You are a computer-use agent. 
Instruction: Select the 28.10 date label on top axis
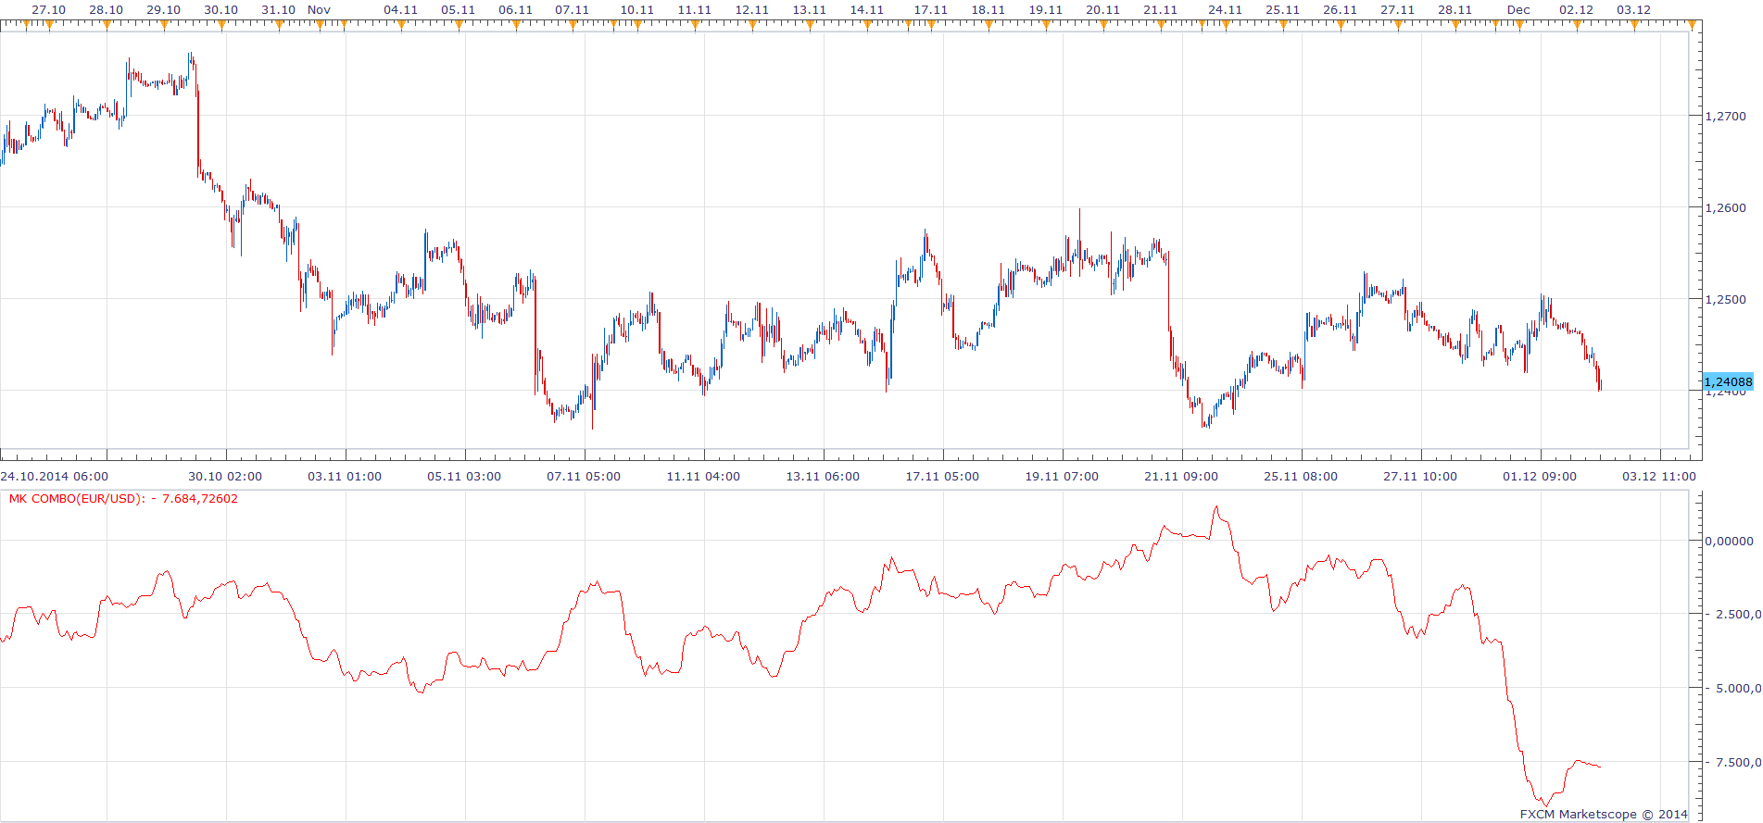107,10
